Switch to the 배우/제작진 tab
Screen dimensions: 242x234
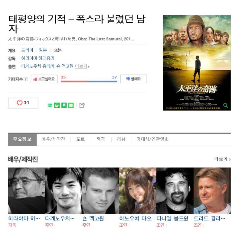click(54, 139)
